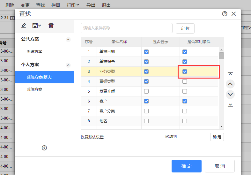Move selected row down one position
Viewport: 251px width, 175px height.
tap(230, 95)
